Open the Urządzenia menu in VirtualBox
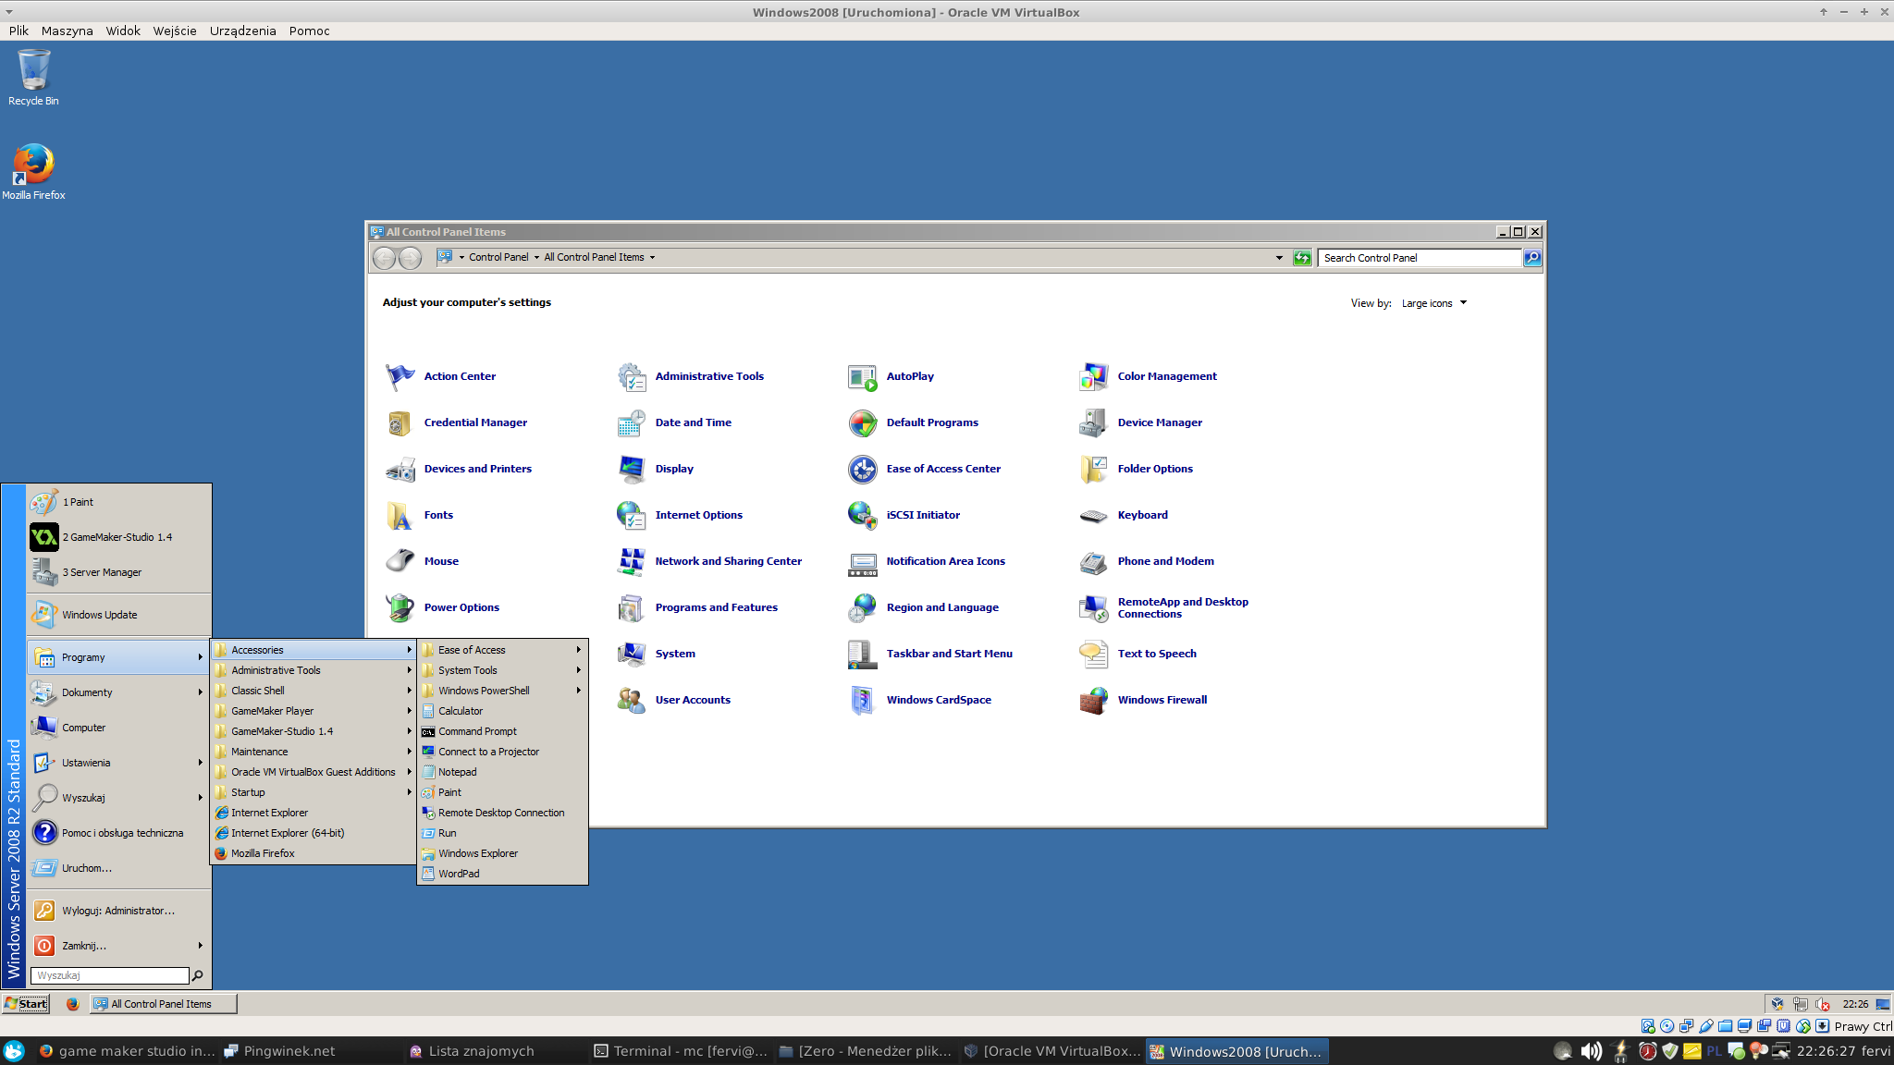Viewport: 1894px width, 1065px height. coord(242,31)
